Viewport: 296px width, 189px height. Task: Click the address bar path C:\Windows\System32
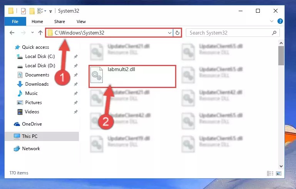(x=79, y=33)
